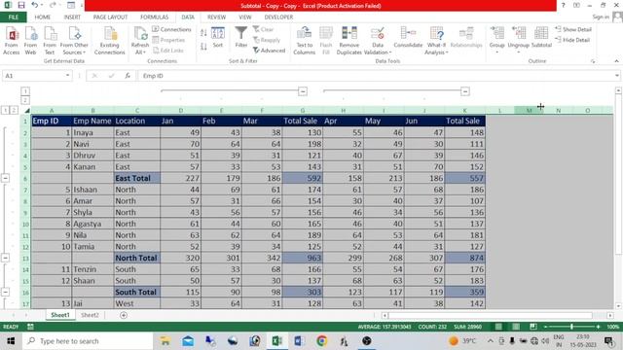The width and height of the screenshot is (623, 350).
Task: Click Connections button
Action: point(171,29)
